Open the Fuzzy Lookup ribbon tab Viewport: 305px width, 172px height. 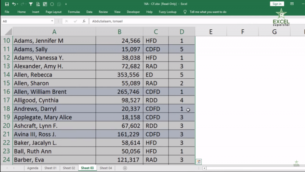click(x=167, y=12)
